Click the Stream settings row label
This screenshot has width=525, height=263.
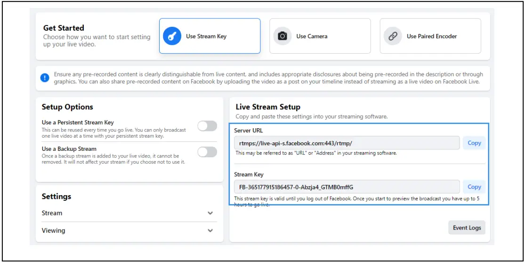pyautogui.click(x=52, y=213)
